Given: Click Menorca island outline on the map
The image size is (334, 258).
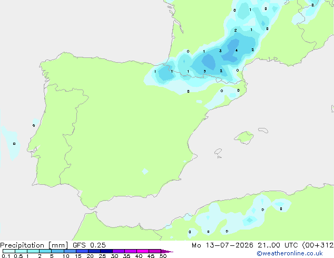Looking at the screenshot, I should (263, 130).
